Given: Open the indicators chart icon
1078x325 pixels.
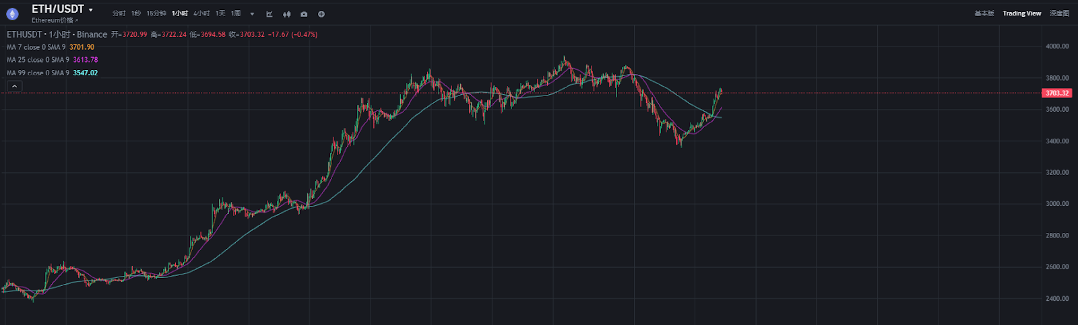Looking at the screenshot, I should coord(269,13).
